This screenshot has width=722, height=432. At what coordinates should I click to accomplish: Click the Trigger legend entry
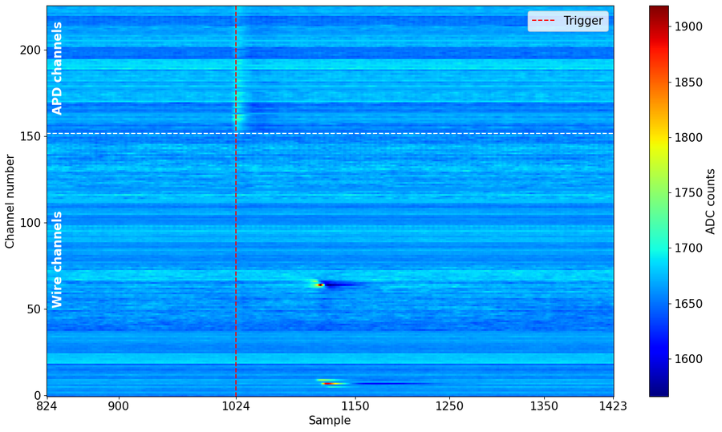(x=568, y=21)
